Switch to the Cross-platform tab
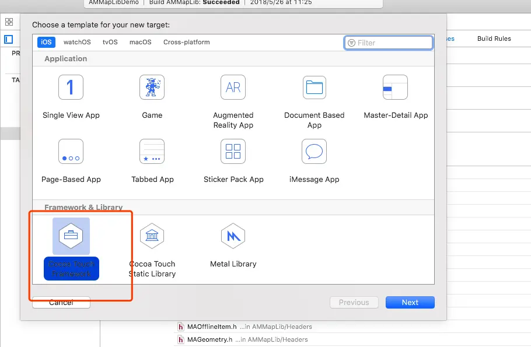 pyautogui.click(x=187, y=42)
